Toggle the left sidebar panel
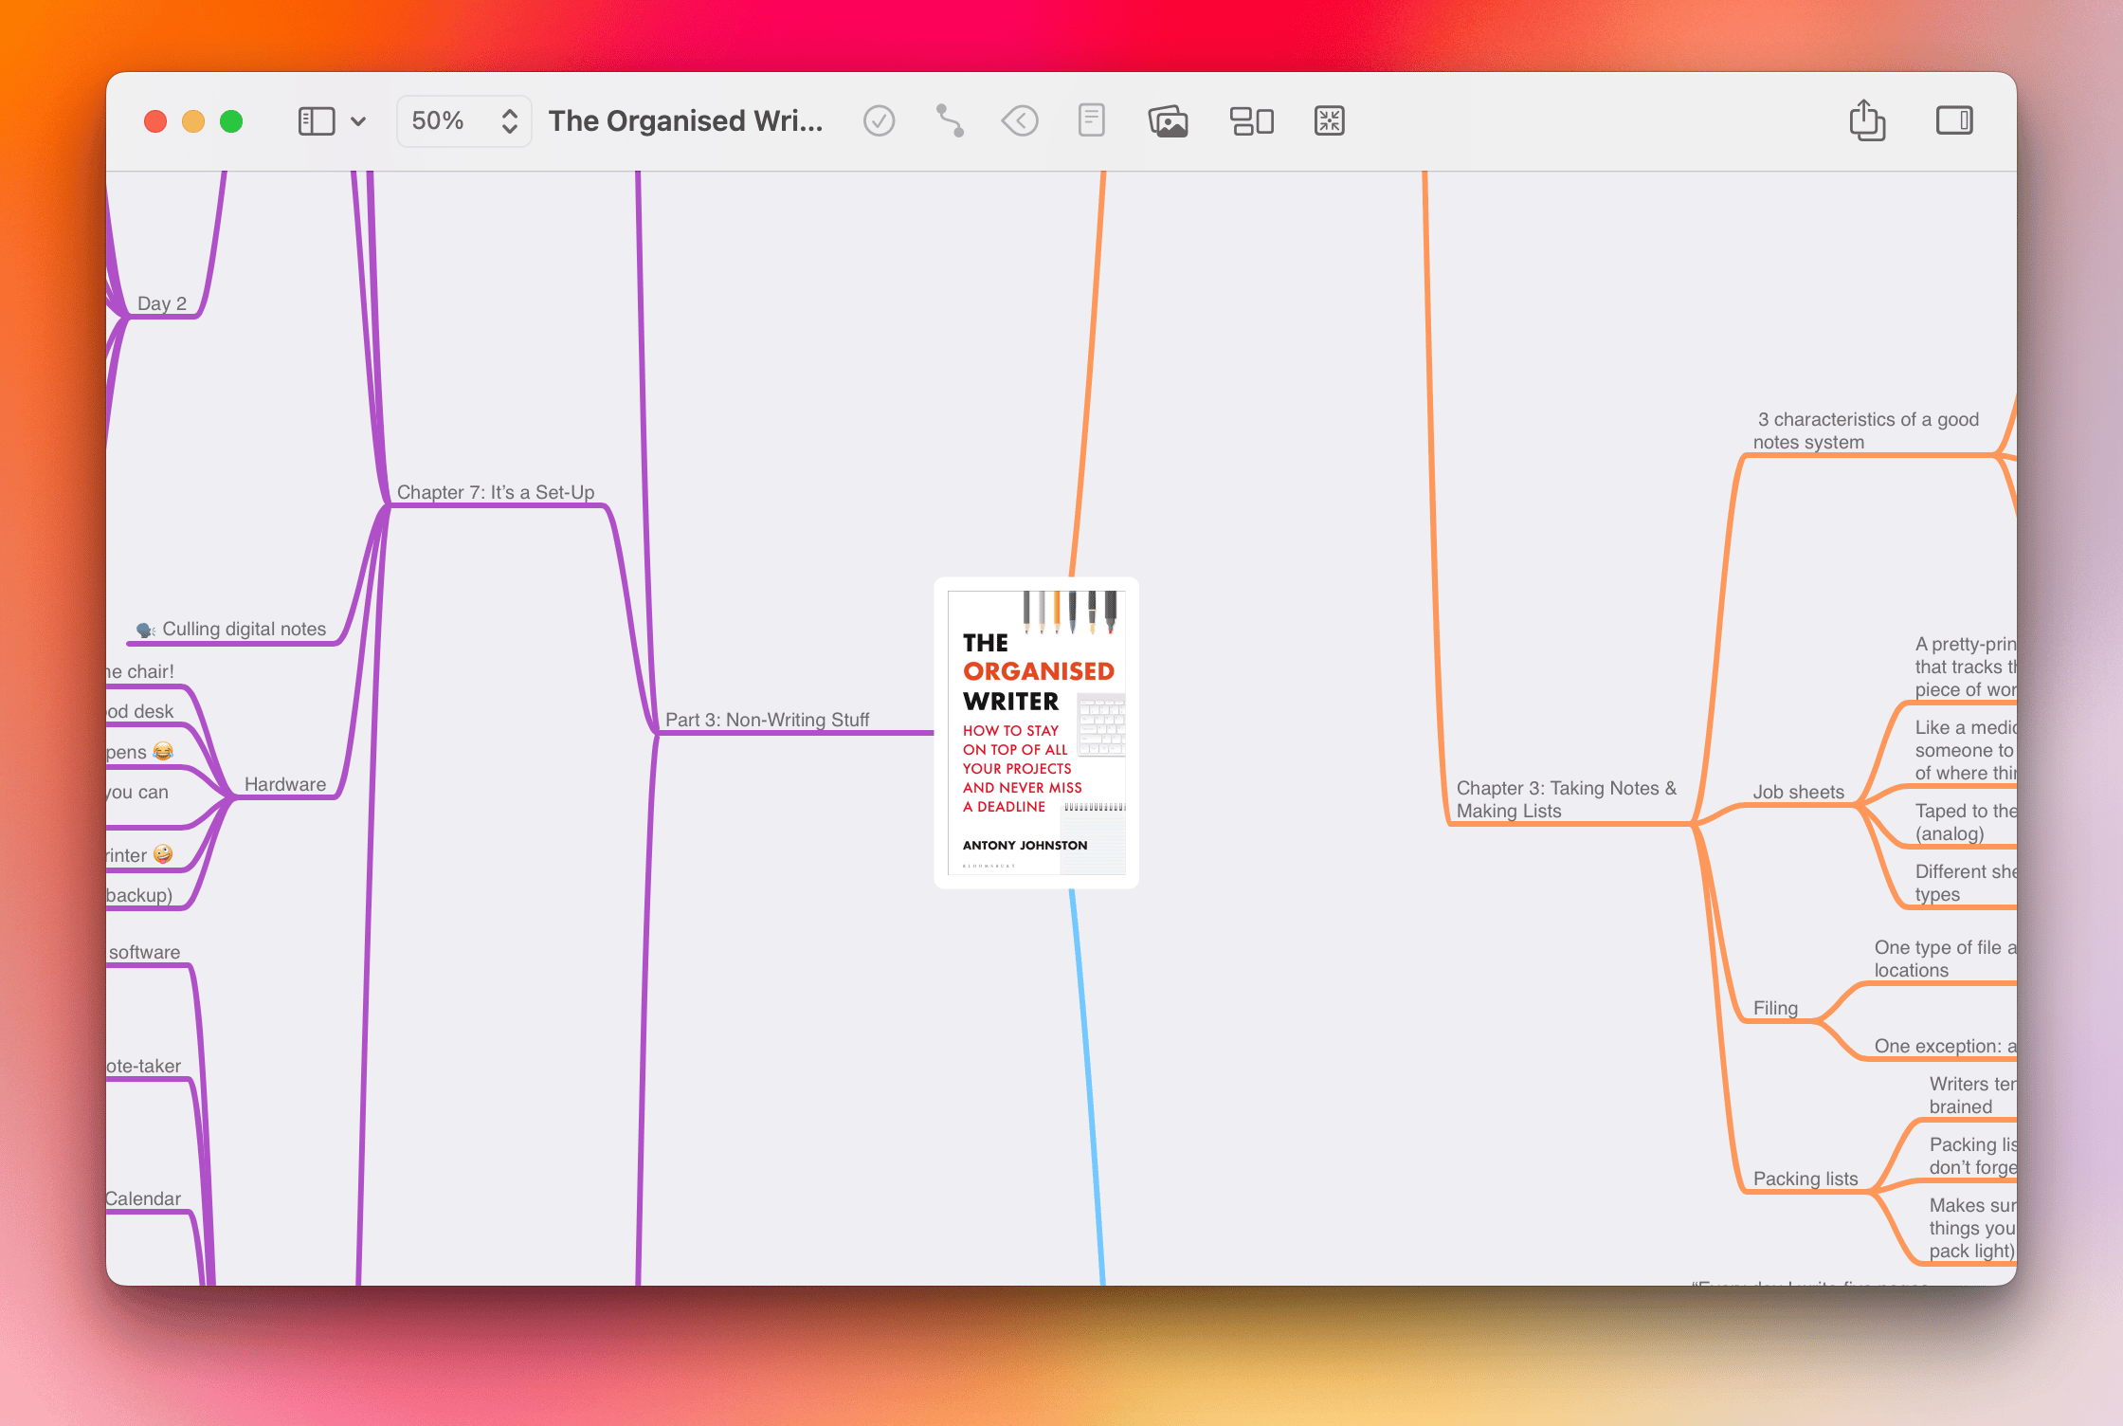This screenshot has width=2123, height=1426. point(317,121)
